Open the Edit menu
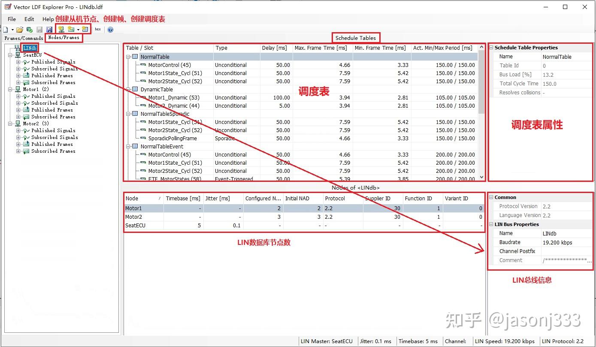Viewport: 596px width, 347px height. (x=29, y=19)
